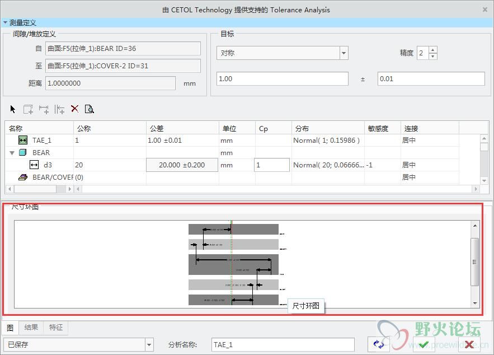494x355 pixels.
Task: Click the 分布 column header
Action: click(x=328, y=128)
